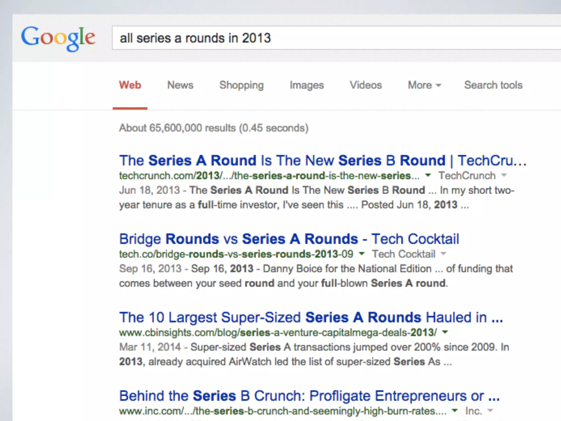This screenshot has width=561, height=421.
Task: Open the TechCrunch source dropdown arrow
Action: coord(504,175)
